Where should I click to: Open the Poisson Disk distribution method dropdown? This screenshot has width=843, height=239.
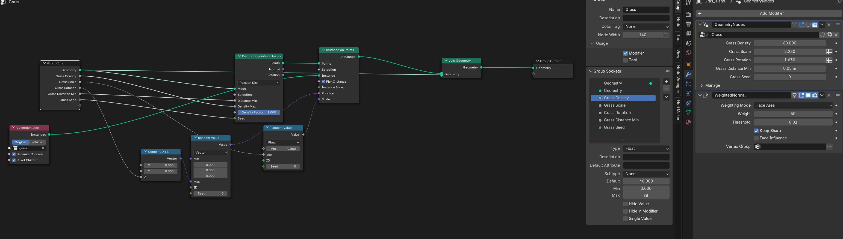(258, 83)
